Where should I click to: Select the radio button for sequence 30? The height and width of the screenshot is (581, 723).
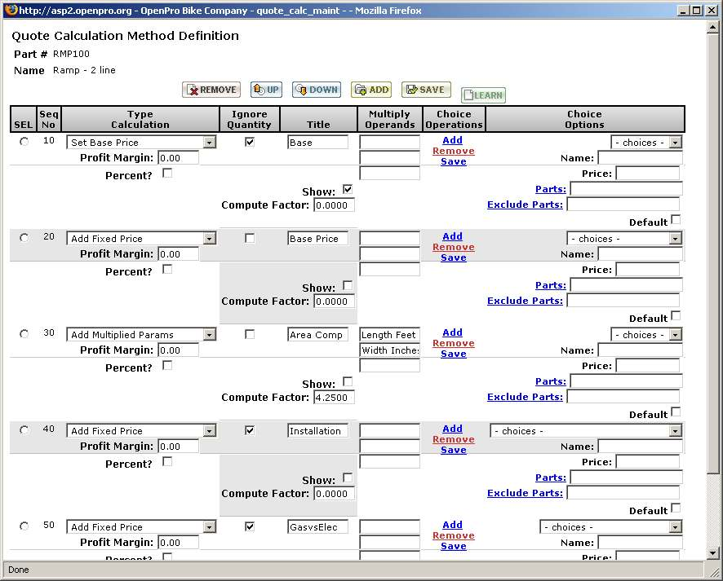pyautogui.click(x=24, y=334)
